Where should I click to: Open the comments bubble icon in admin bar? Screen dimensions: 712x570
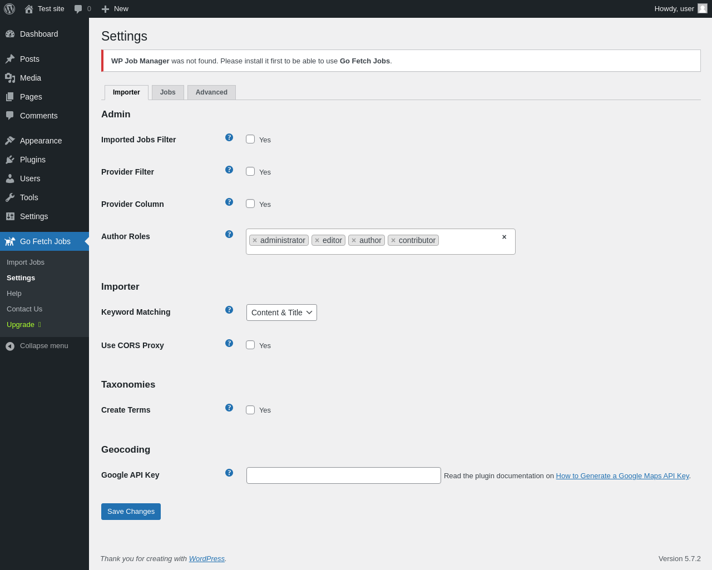point(78,9)
